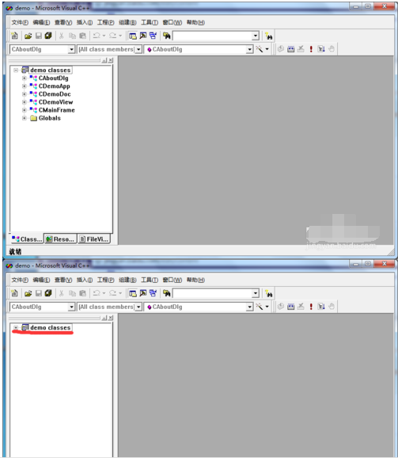Click breakpoint hand icon in top window

pos(332,49)
